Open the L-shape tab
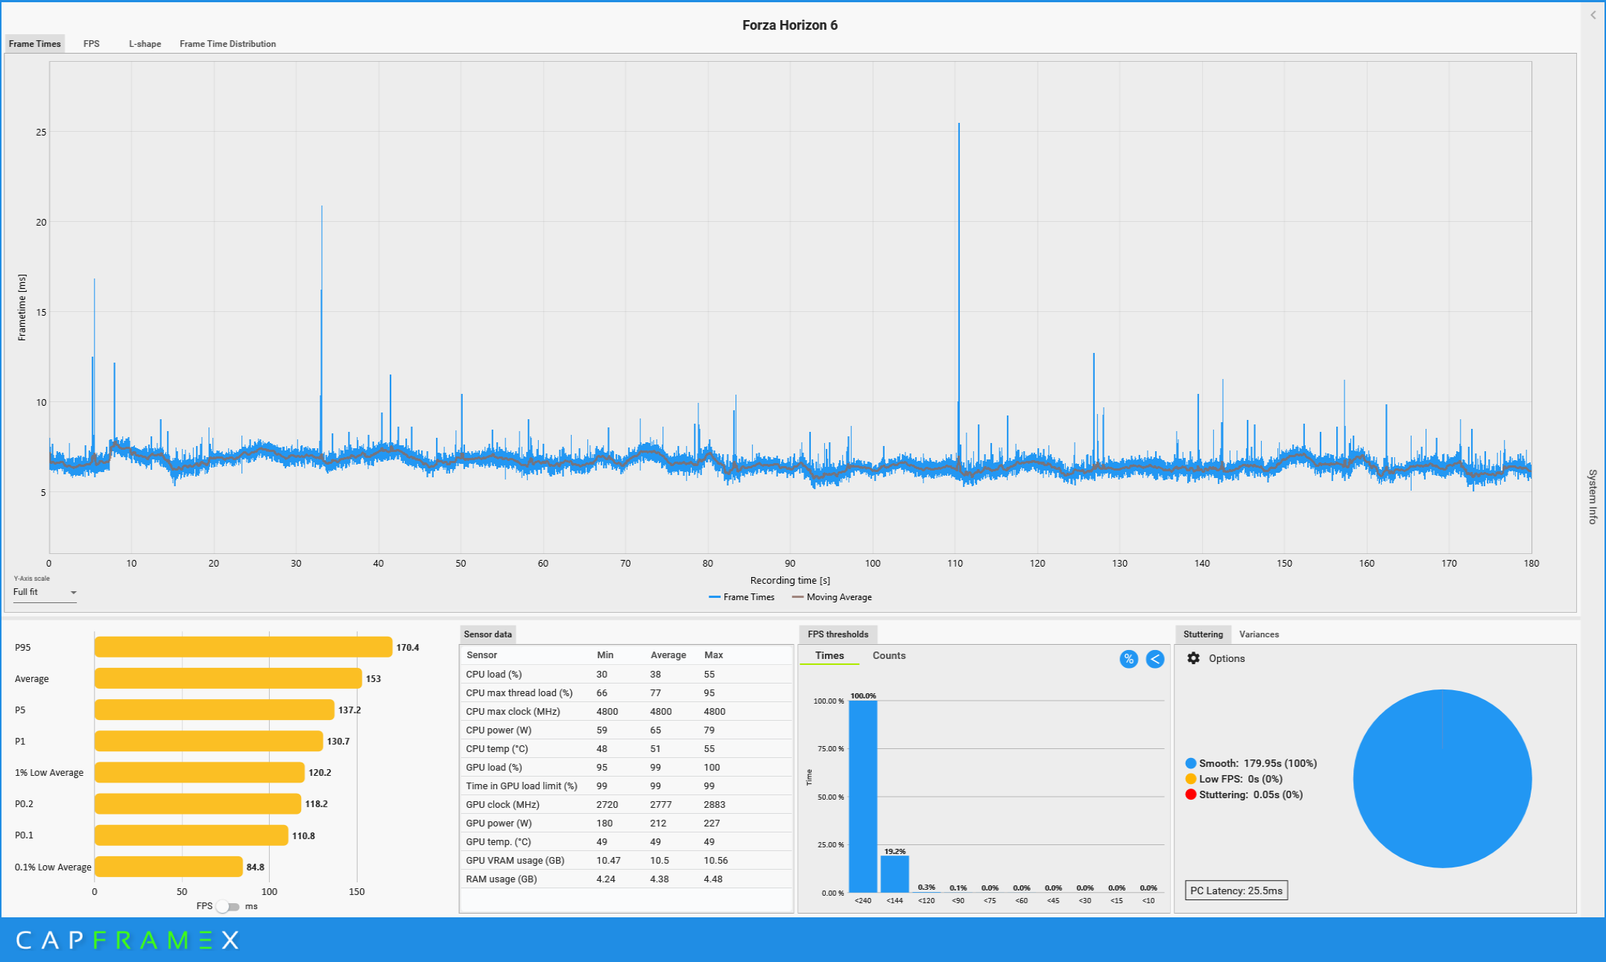The image size is (1606, 962). coord(145,44)
